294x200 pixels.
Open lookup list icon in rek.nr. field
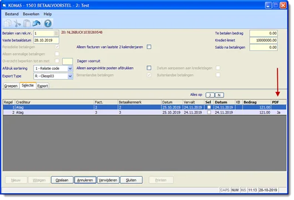[56, 33]
